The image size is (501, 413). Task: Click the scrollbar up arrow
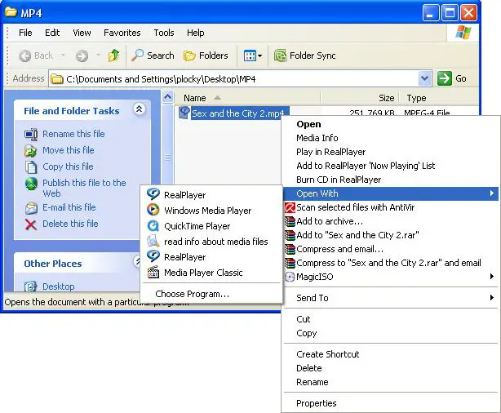point(168,96)
